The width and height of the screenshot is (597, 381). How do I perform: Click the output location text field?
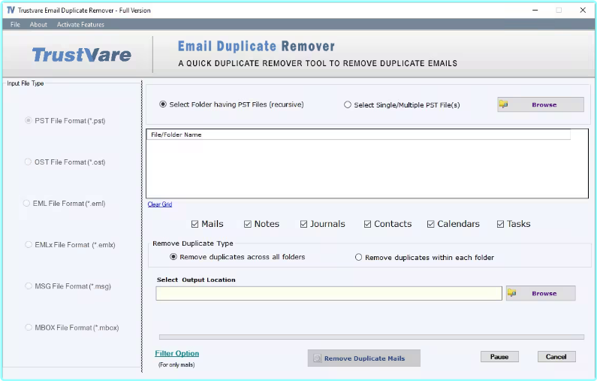click(329, 293)
